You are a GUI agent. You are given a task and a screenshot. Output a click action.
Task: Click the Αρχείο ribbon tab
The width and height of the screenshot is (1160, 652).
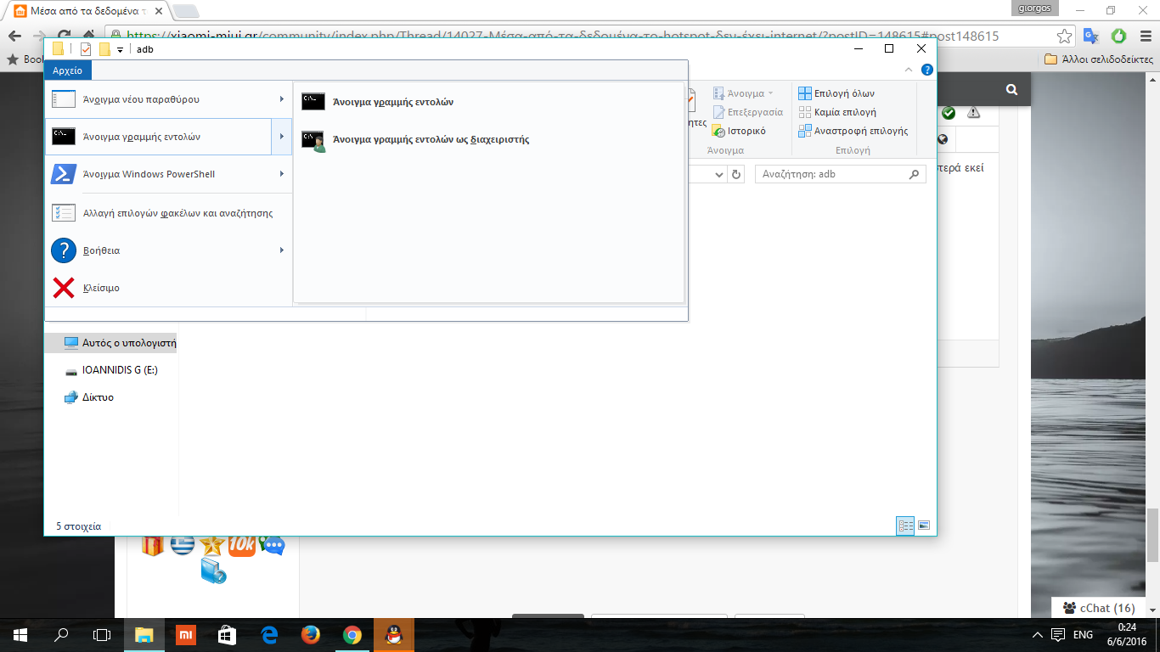coord(67,70)
